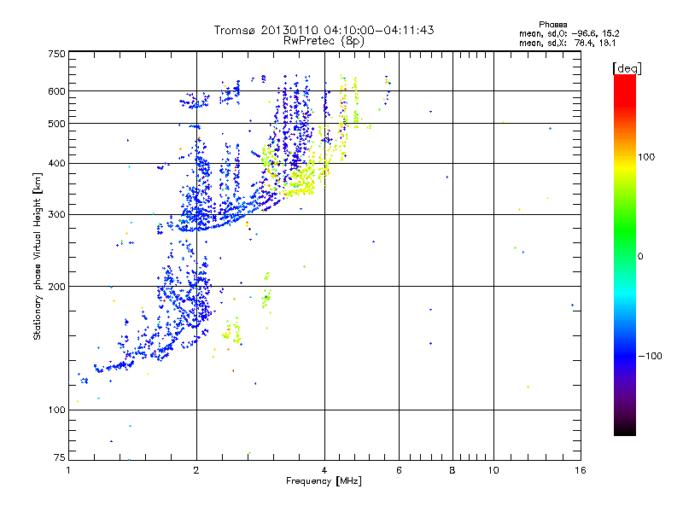
Task: Click the colorbar tick label '-100'
Action: point(650,356)
